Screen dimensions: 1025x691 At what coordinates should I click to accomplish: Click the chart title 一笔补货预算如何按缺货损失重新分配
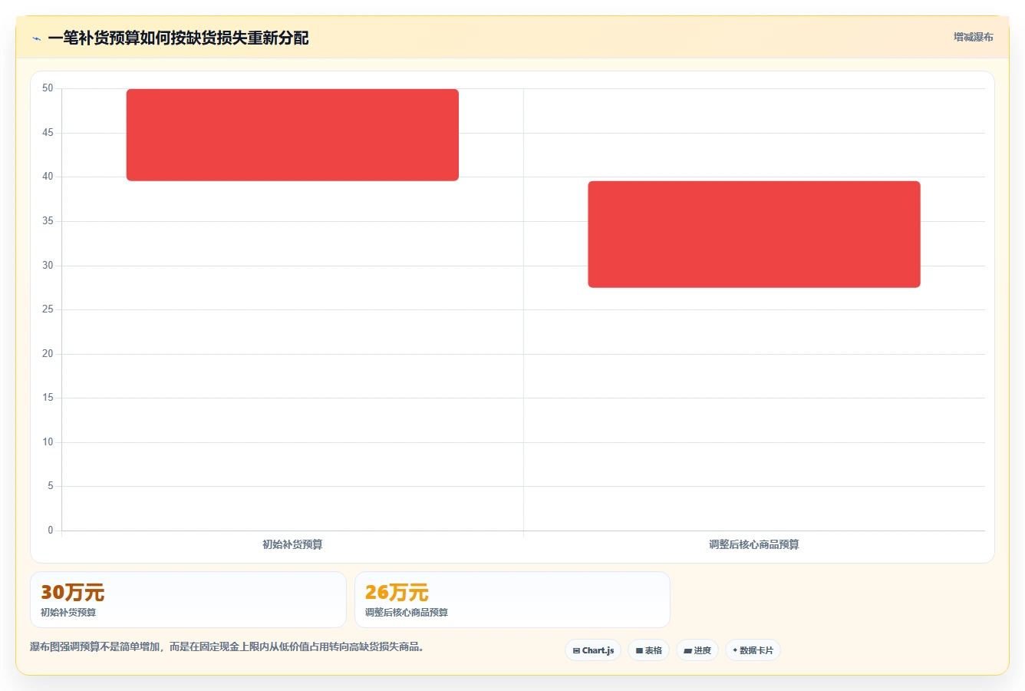178,38
